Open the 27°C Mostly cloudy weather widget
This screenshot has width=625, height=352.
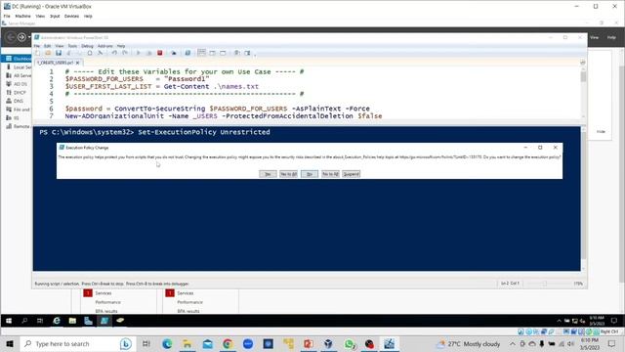click(x=469, y=343)
